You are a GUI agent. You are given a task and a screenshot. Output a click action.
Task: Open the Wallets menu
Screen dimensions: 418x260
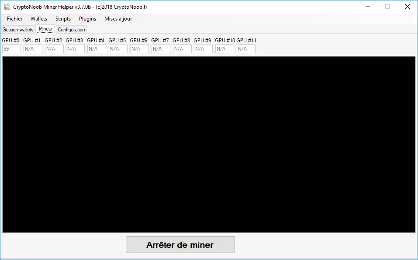[x=39, y=19]
